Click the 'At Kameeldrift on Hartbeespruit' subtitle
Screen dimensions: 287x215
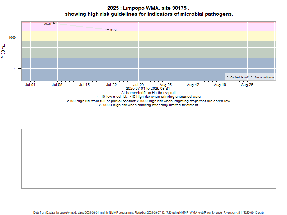[148, 92]
